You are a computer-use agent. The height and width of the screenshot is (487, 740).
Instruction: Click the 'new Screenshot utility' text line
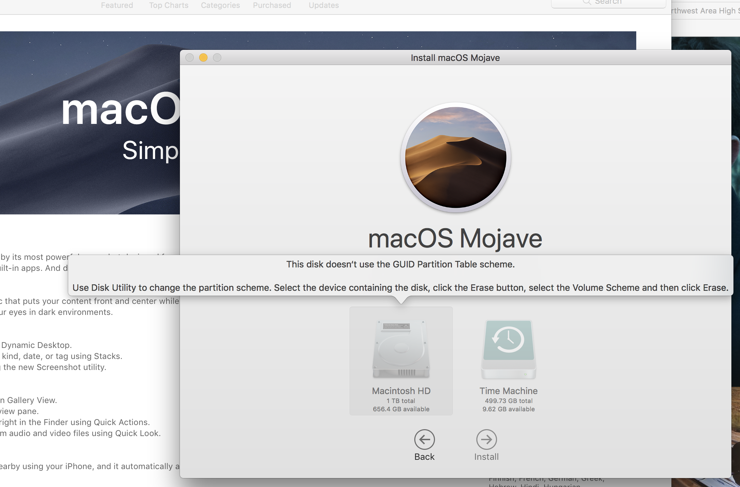click(53, 367)
